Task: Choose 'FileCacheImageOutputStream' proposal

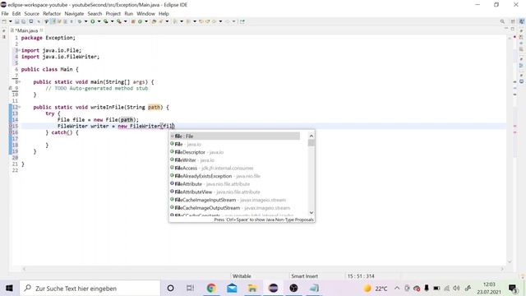Action: coord(235,208)
